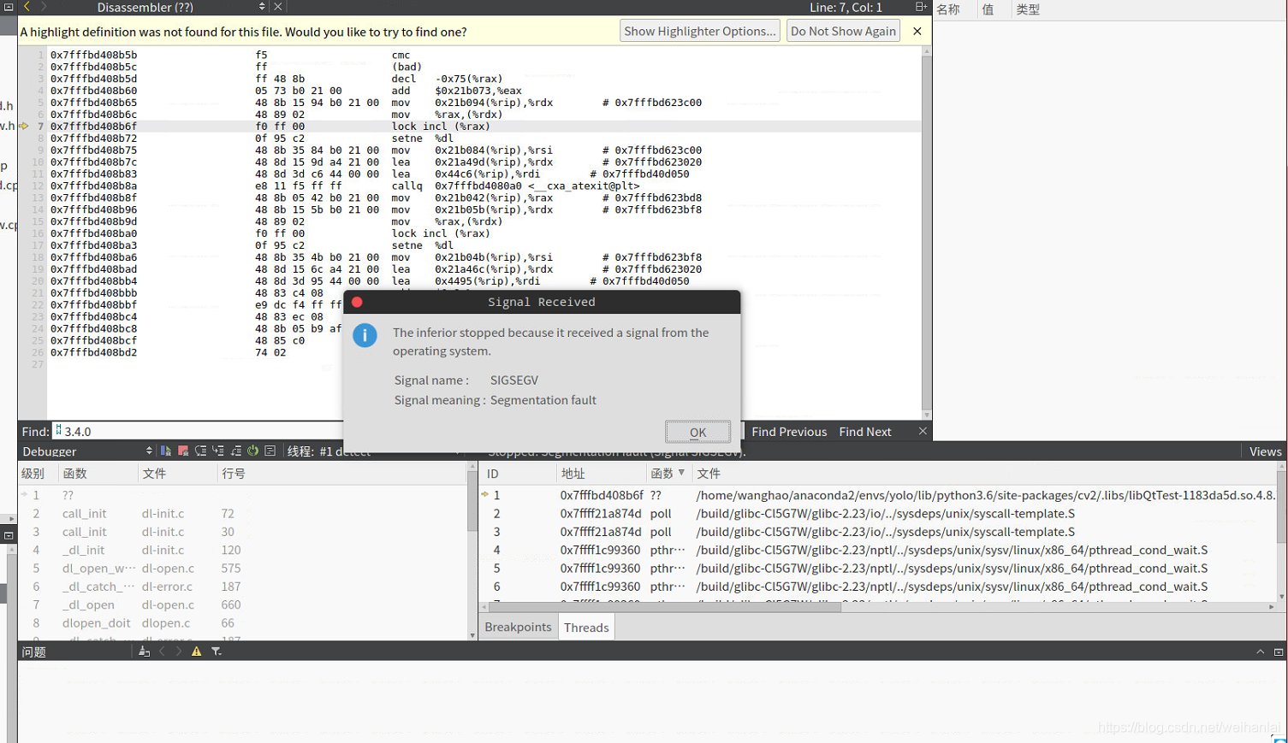Select stack frame 8 dlopen_doit
The height and width of the screenshot is (743, 1288).
point(242,623)
